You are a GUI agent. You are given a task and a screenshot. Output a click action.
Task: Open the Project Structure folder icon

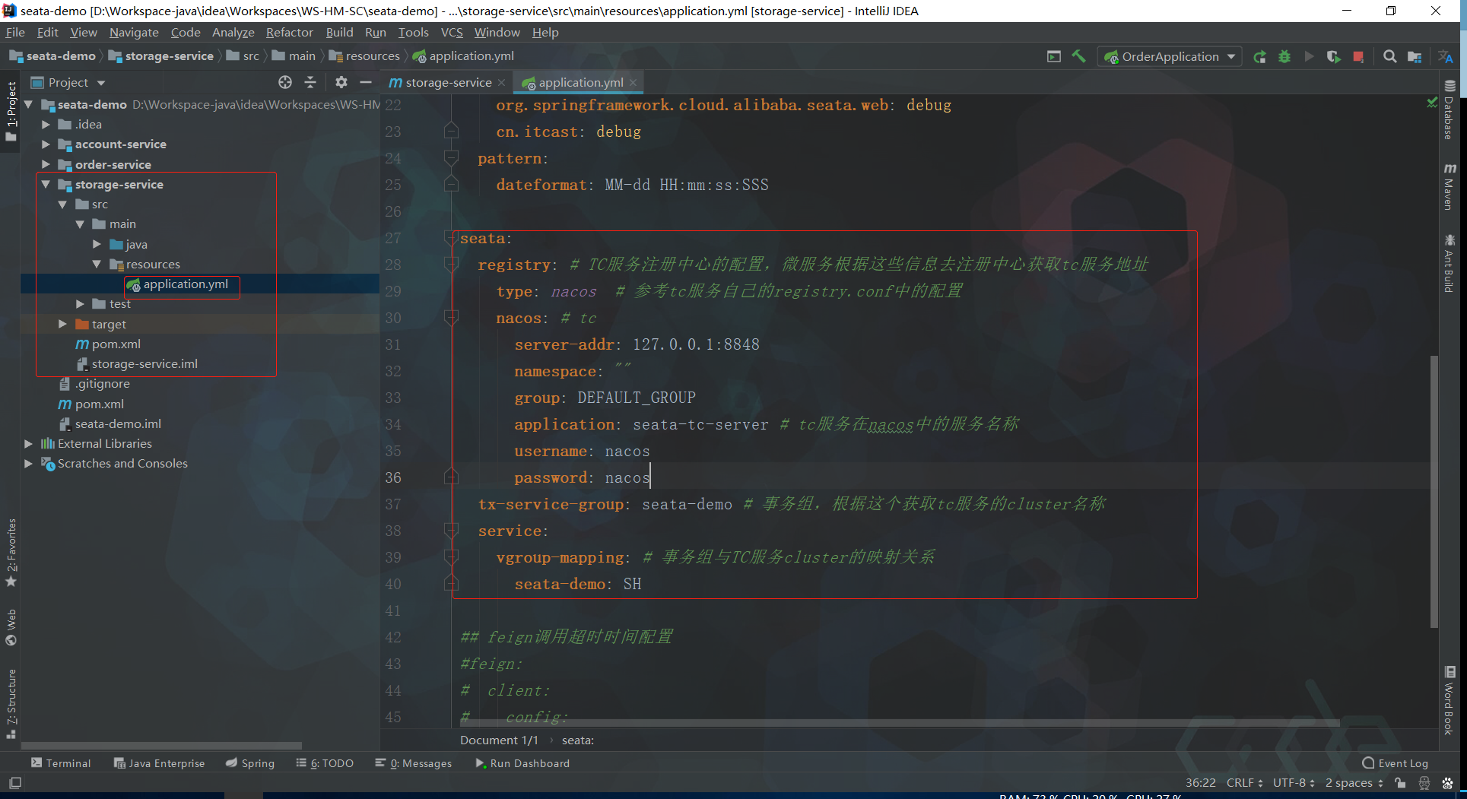tap(1415, 56)
